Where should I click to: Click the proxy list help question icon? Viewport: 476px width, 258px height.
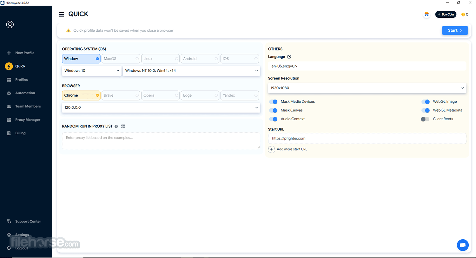pos(116,126)
